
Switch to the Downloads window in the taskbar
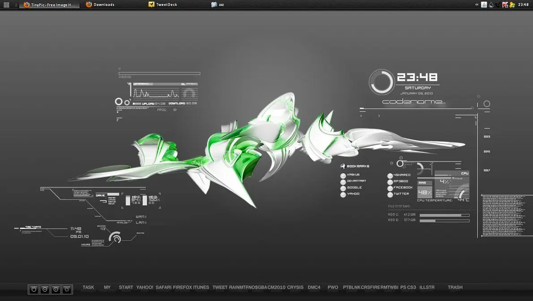coord(104,5)
